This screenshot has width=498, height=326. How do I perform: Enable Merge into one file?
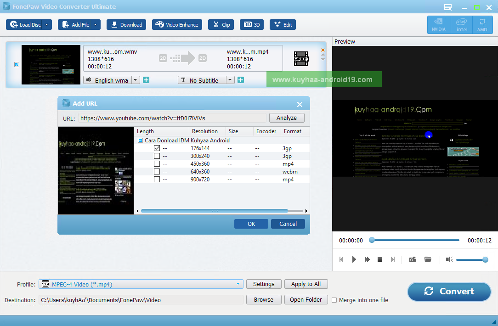tap(334, 300)
